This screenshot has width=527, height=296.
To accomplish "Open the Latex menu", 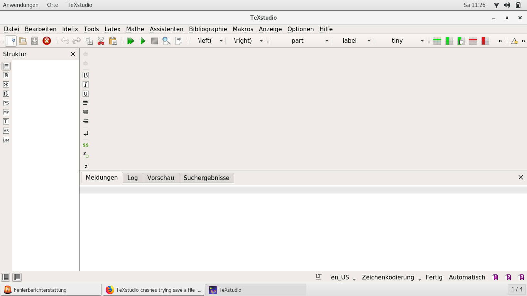I will click(x=113, y=29).
